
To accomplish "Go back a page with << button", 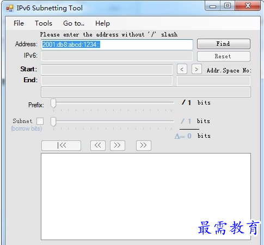I will (x=98, y=145).
